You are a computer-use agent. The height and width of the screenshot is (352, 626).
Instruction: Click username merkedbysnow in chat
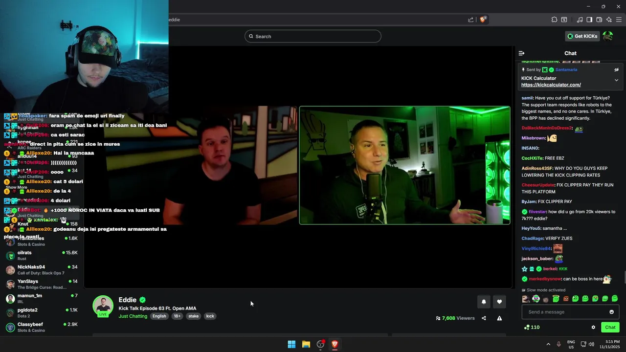pyautogui.click(x=545, y=279)
